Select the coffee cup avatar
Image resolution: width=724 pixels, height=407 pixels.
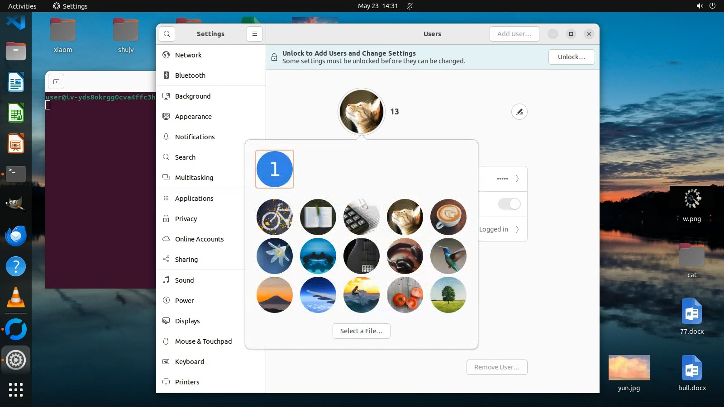[x=448, y=217]
